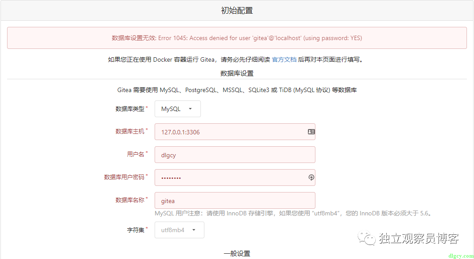Click the 数据库名称 field containing gitea

click(235, 201)
